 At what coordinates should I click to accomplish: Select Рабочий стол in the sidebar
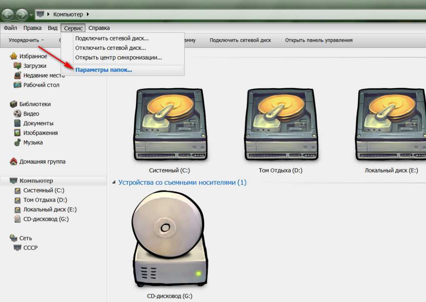point(41,85)
